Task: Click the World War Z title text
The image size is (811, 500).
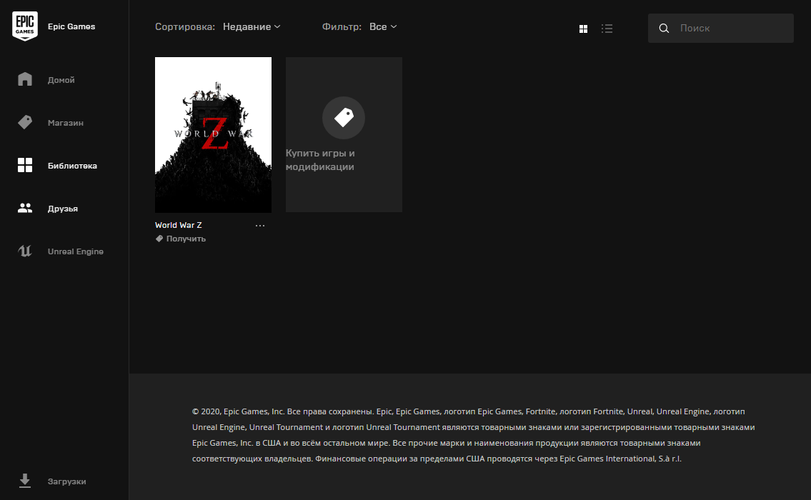Action: [x=179, y=225]
